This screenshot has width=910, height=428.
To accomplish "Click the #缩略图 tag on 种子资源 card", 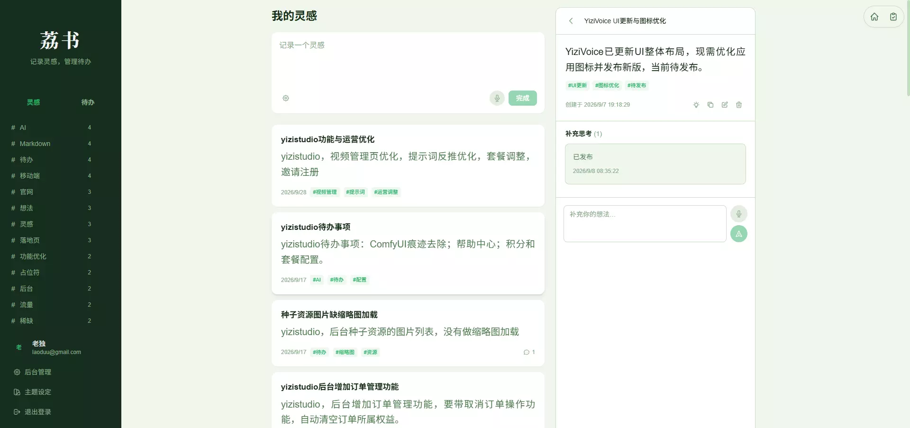I will coord(345,352).
